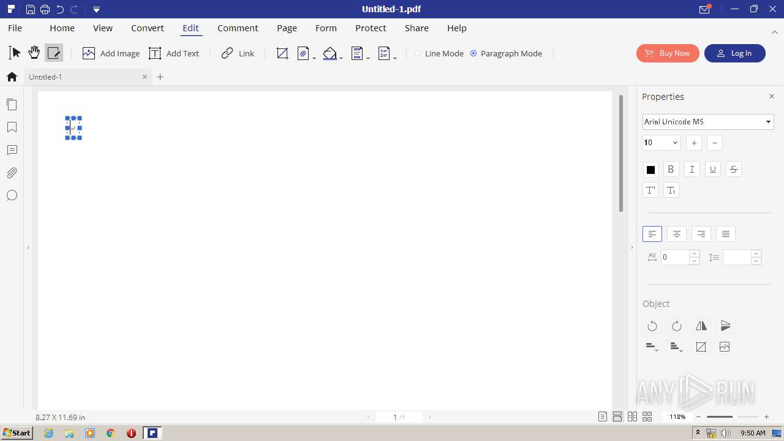Screen dimensions: 784x441
Task: Switch to the Protect tab
Action: 371,28
